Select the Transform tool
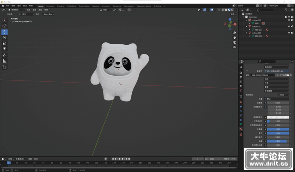The height and width of the screenshot is (172, 295). pos(4,49)
